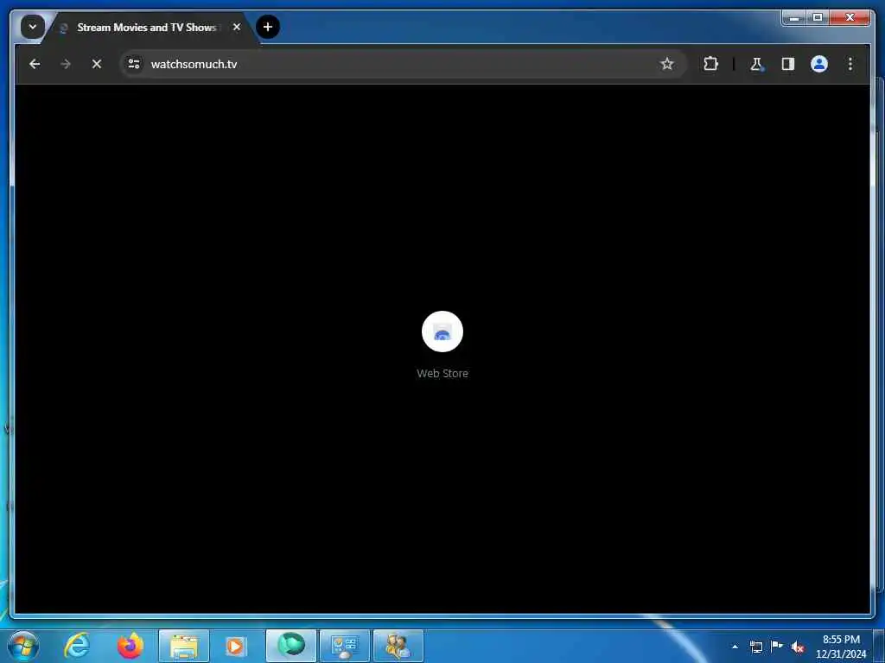Go back to the previous page
Image resolution: width=885 pixels, height=663 pixels.
click(x=35, y=64)
